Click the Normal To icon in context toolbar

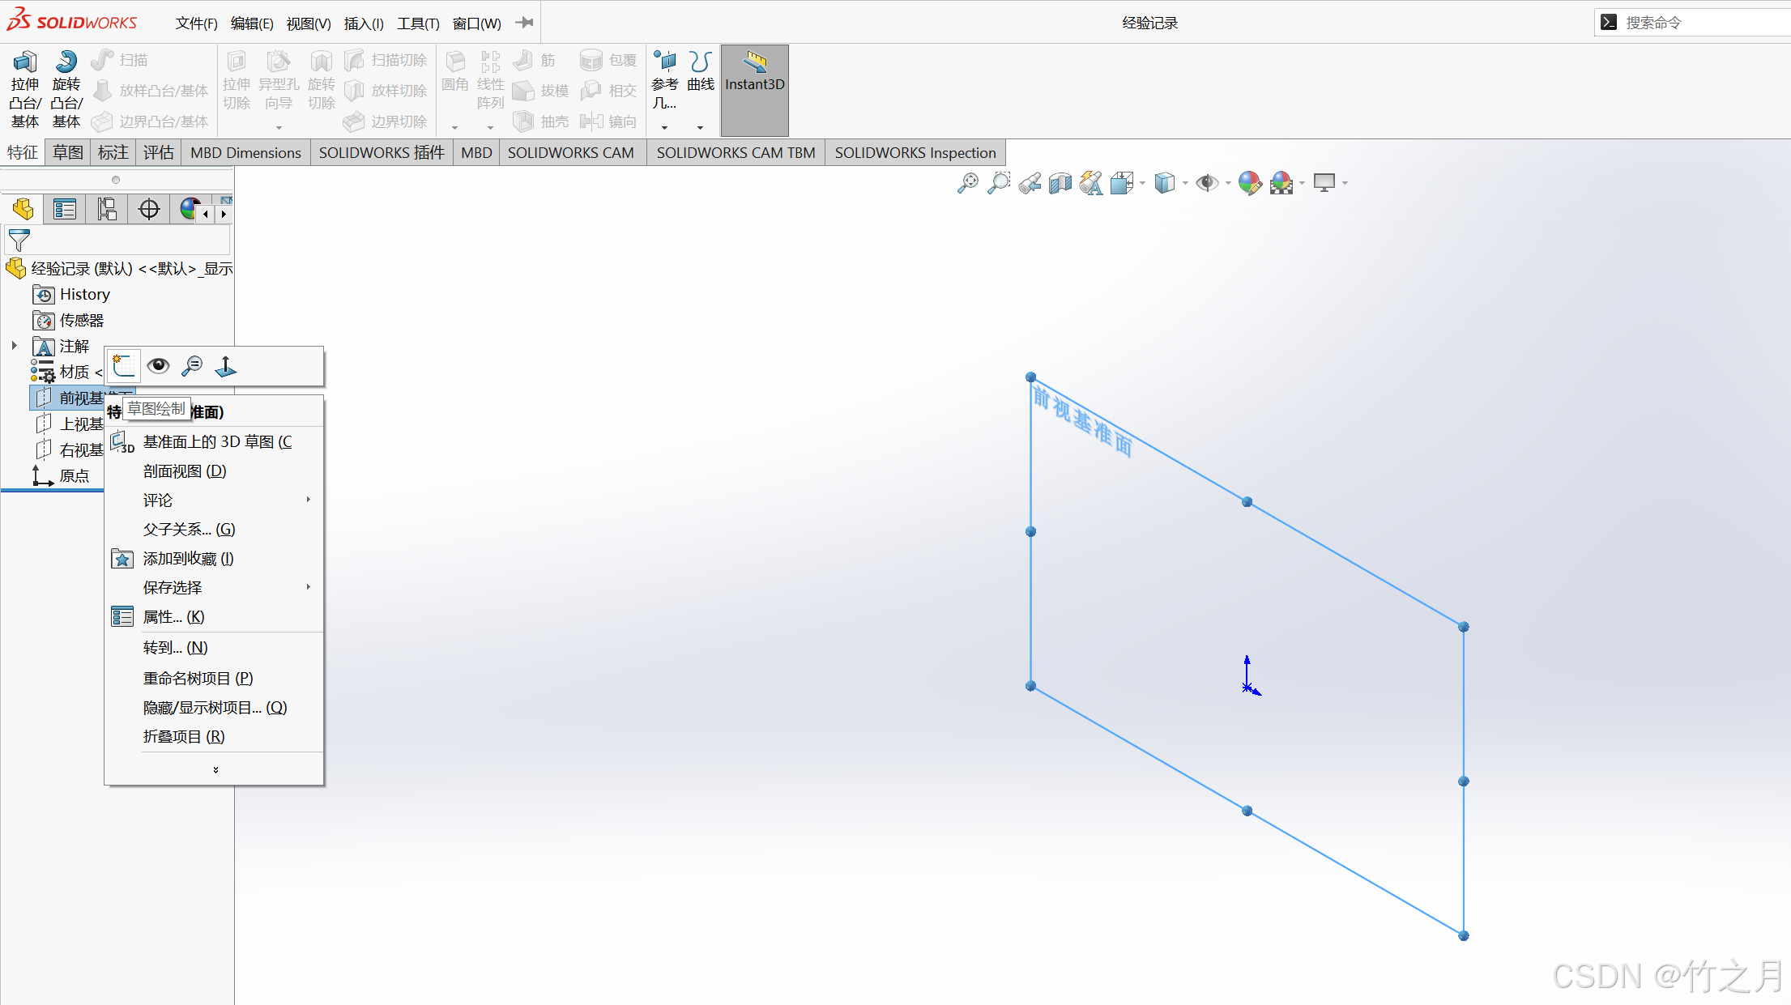tap(226, 367)
